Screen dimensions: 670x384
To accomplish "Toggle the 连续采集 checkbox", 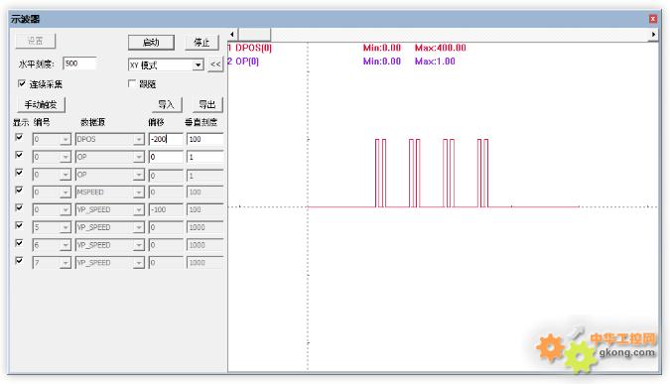I will pos(22,83).
